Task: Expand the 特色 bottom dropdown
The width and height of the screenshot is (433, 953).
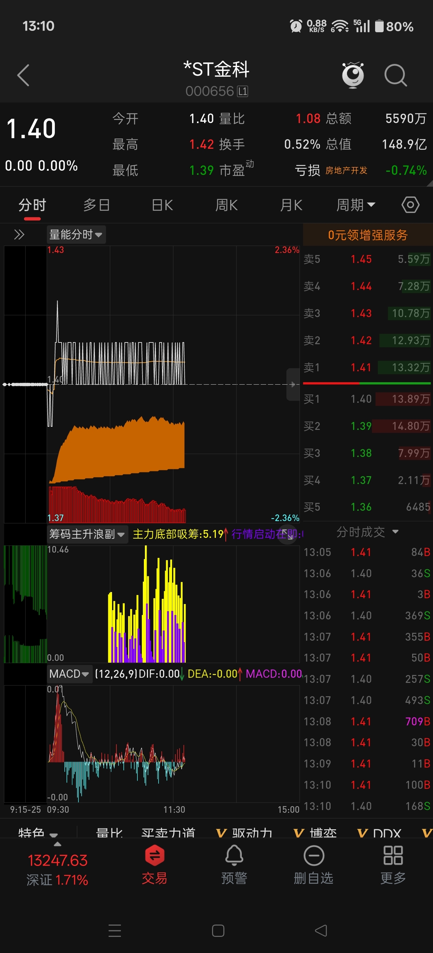Action: (38, 832)
